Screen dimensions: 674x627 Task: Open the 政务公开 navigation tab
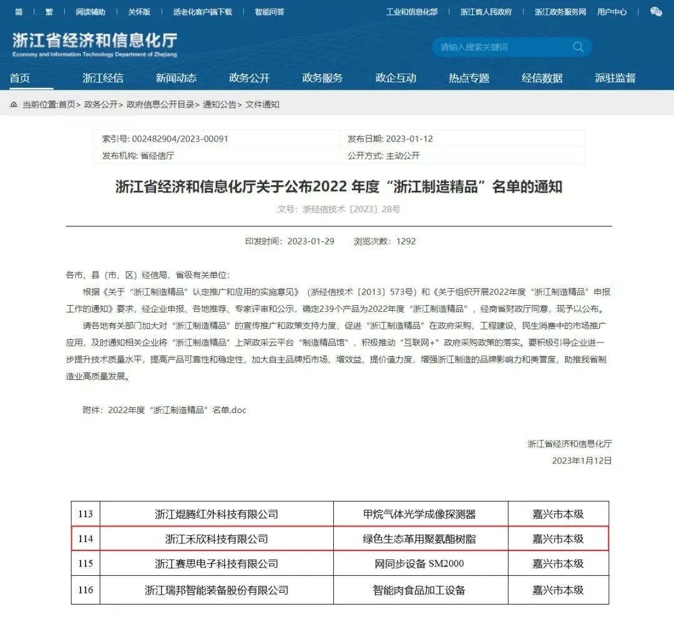[249, 78]
